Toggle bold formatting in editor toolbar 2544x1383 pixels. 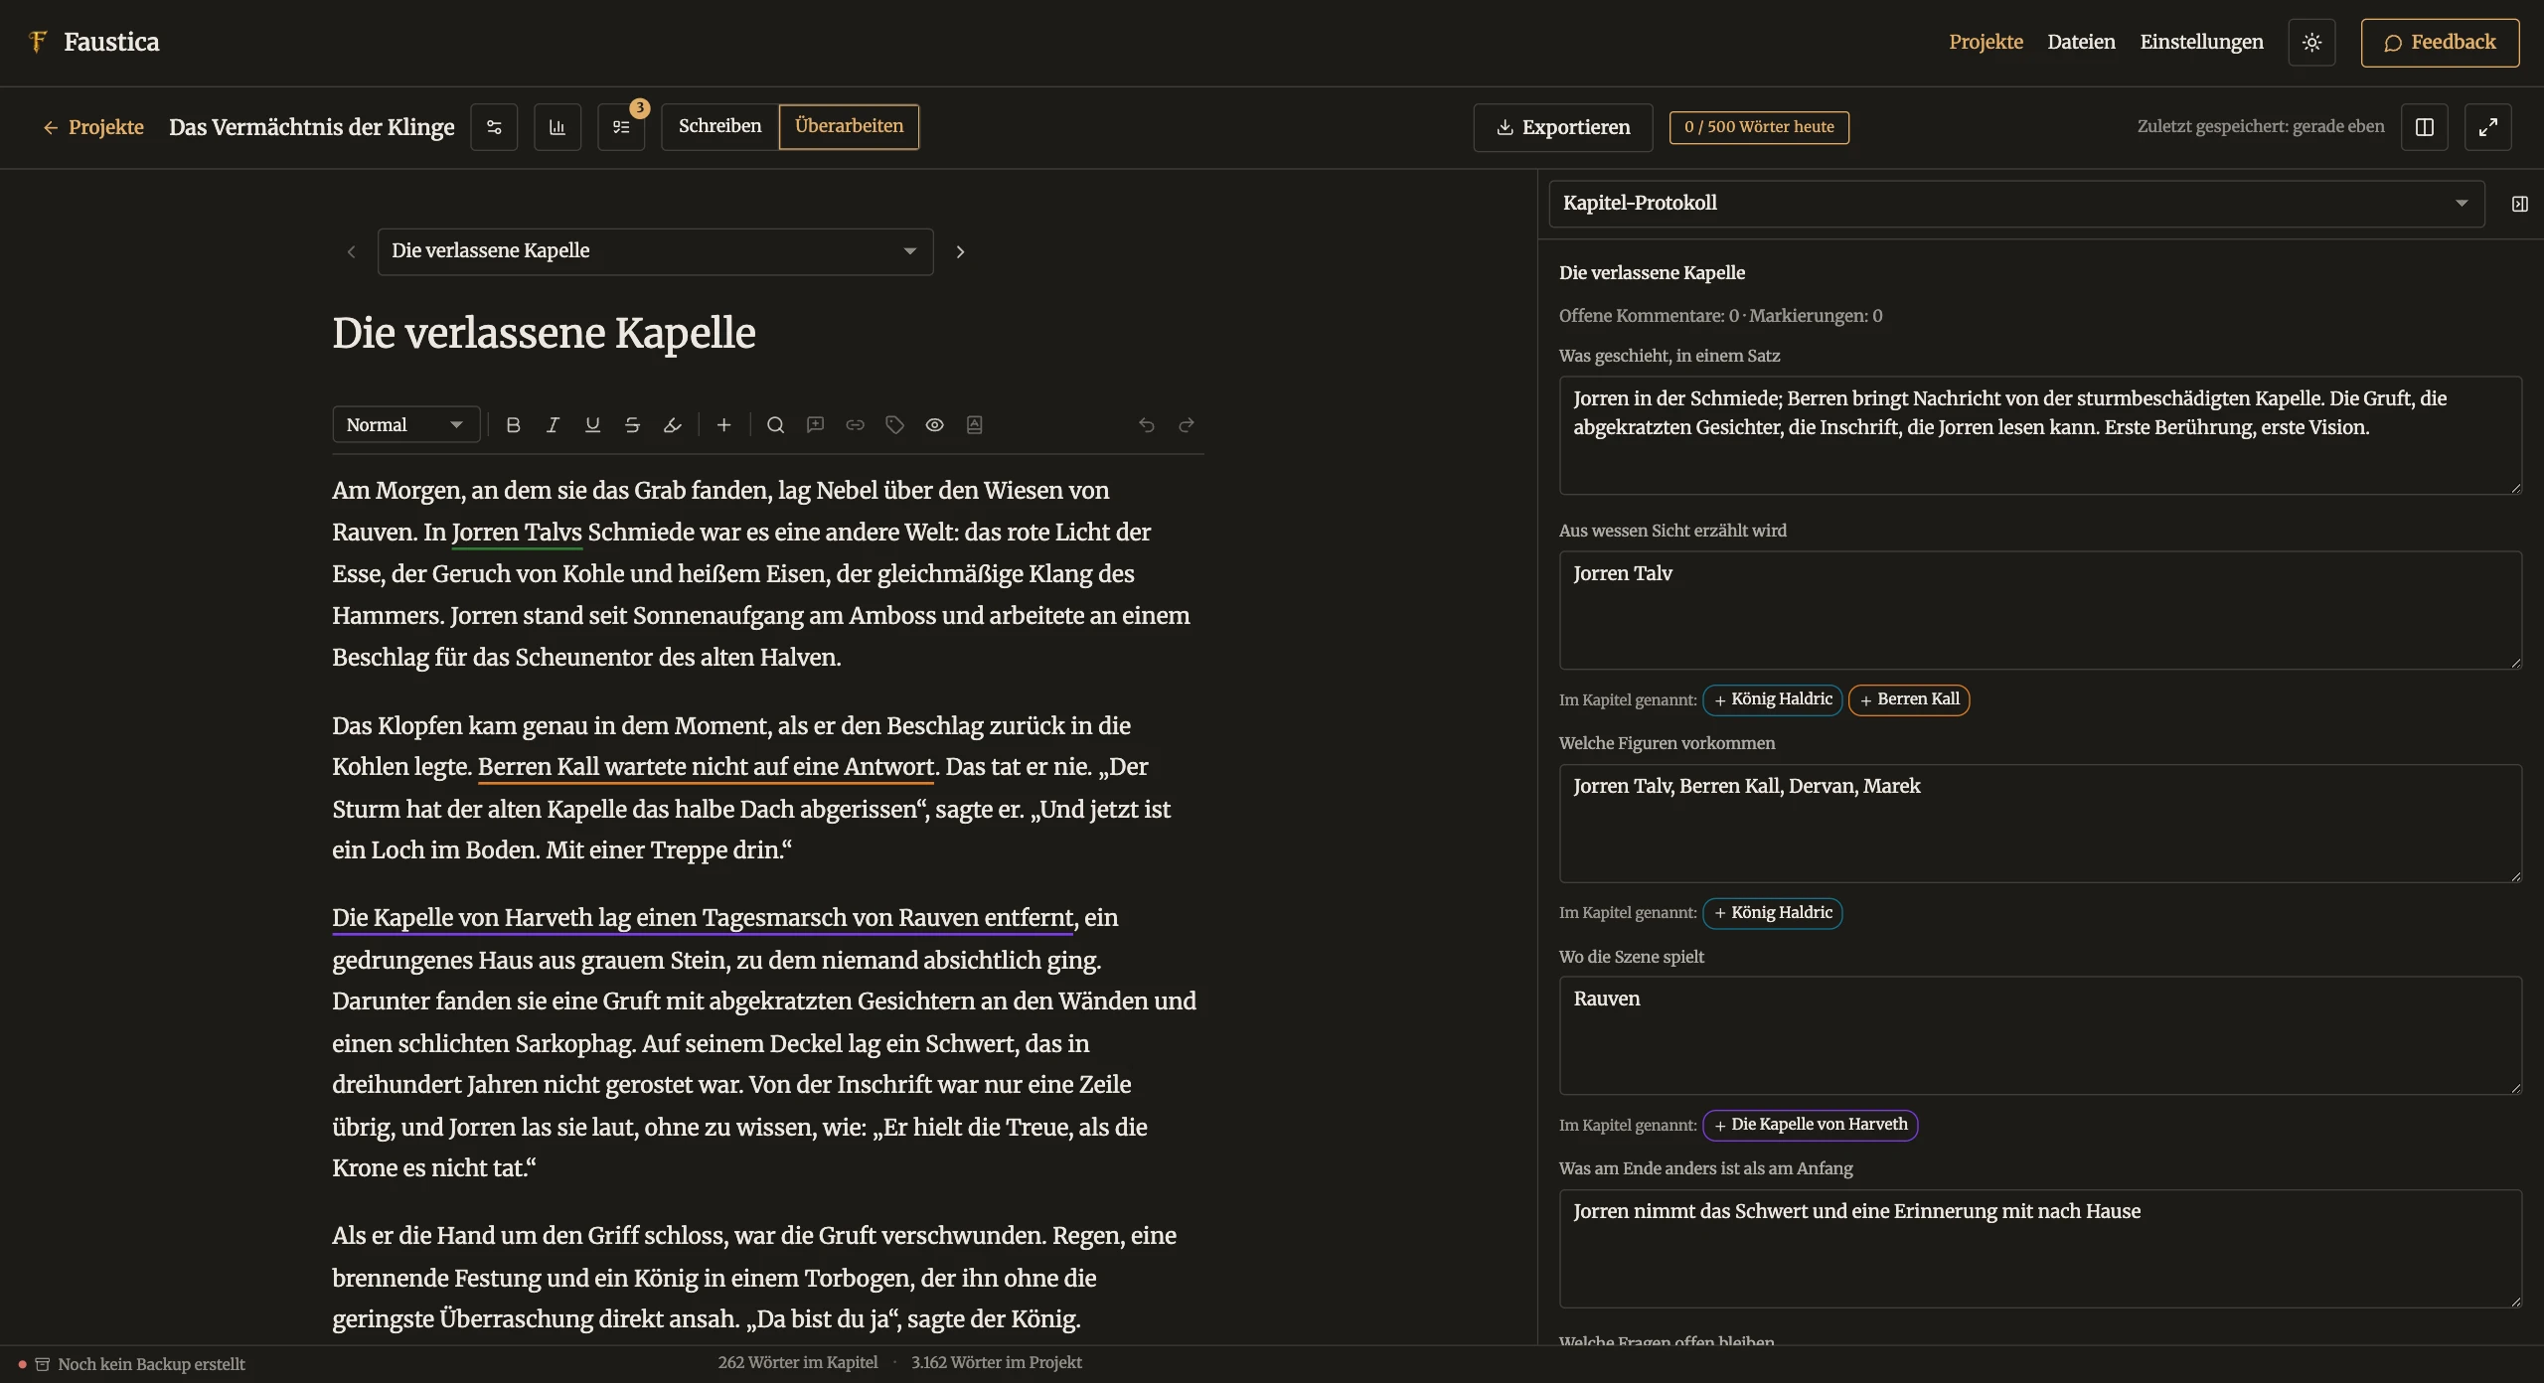pyautogui.click(x=513, y=425)
